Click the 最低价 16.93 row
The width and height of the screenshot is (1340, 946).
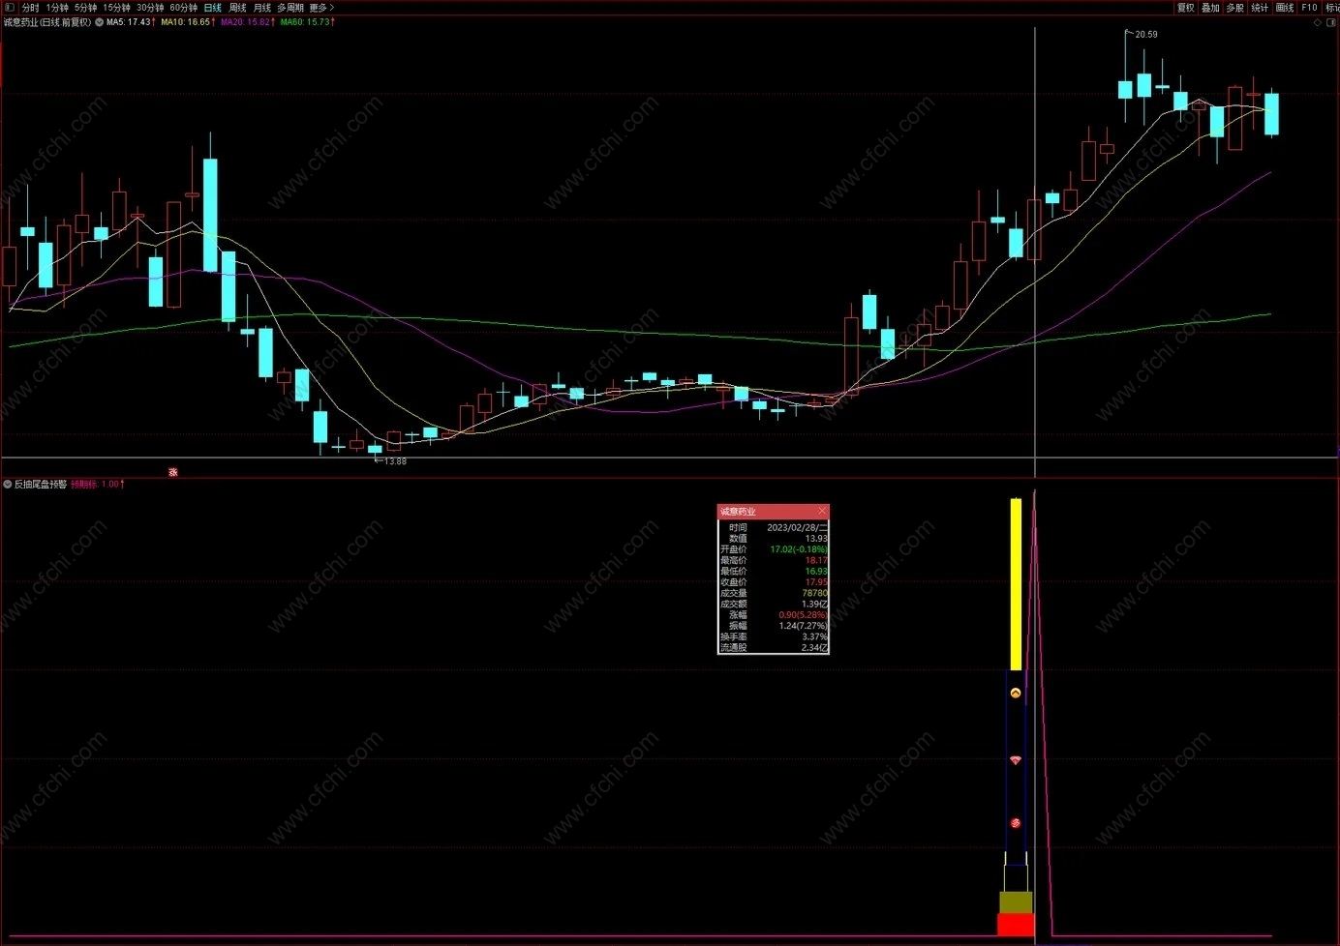pos(774,571)
